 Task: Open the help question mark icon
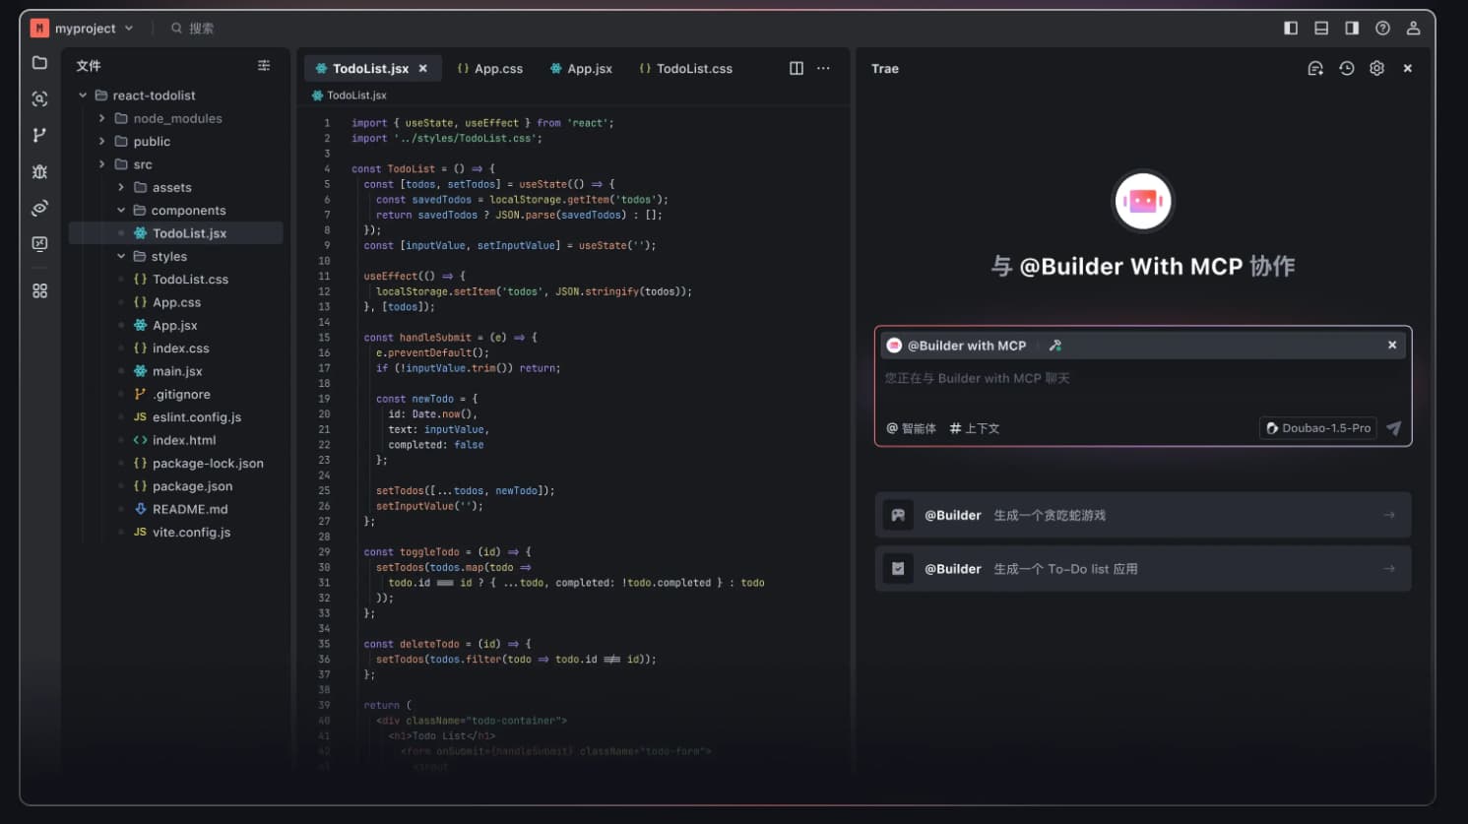[1382, 28]
